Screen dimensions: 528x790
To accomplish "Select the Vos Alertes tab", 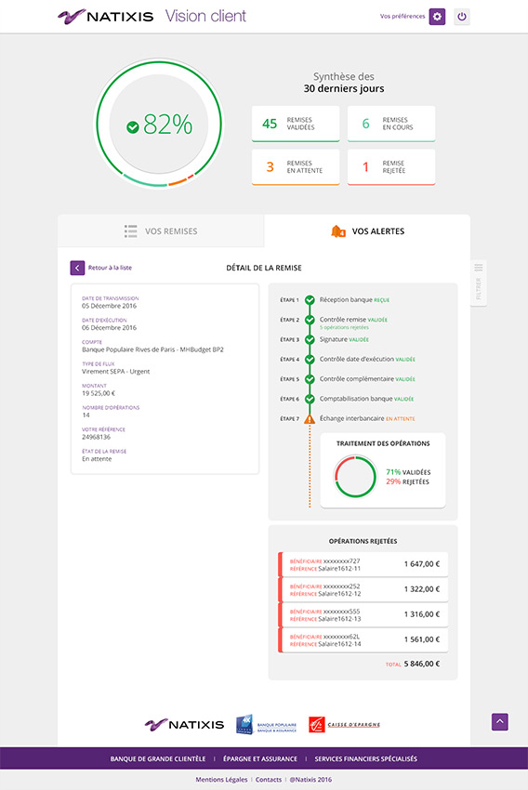I will pyautogui.click(x=367, y=231).
